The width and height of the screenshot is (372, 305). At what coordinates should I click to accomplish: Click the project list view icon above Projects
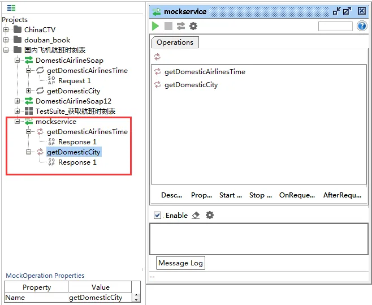pos(11,8)
